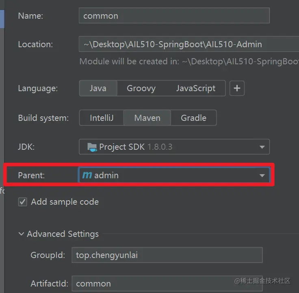Select Groovy as the language
This screenshot has height=293, width=299.
(141, 88)
